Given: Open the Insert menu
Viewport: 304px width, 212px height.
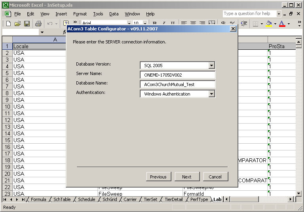Looking at the screenshot, I should click(61, 14).
